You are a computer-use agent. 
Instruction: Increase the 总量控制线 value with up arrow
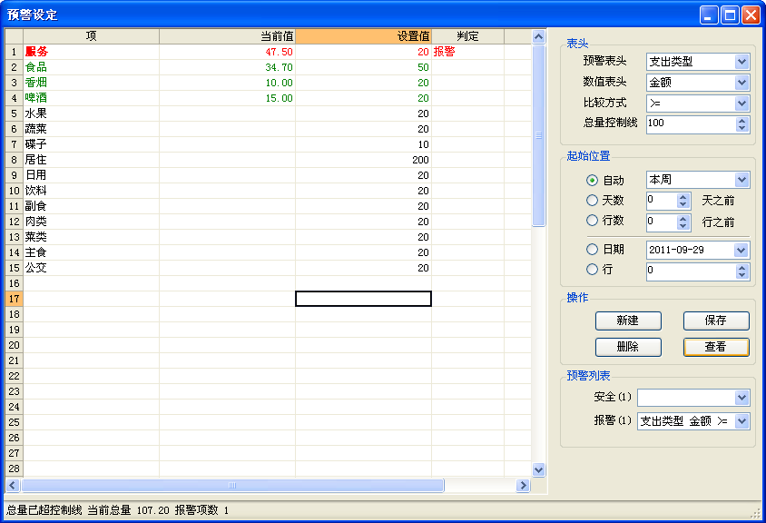point(742,121)
